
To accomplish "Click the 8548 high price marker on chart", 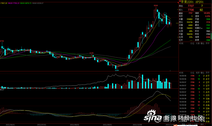I will (x=156, y=6).
